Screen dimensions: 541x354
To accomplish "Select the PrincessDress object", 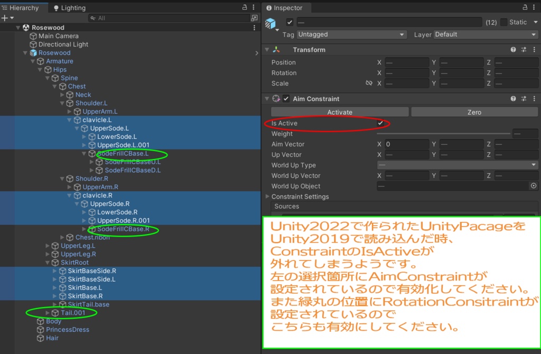I will (x=67, y=330).
